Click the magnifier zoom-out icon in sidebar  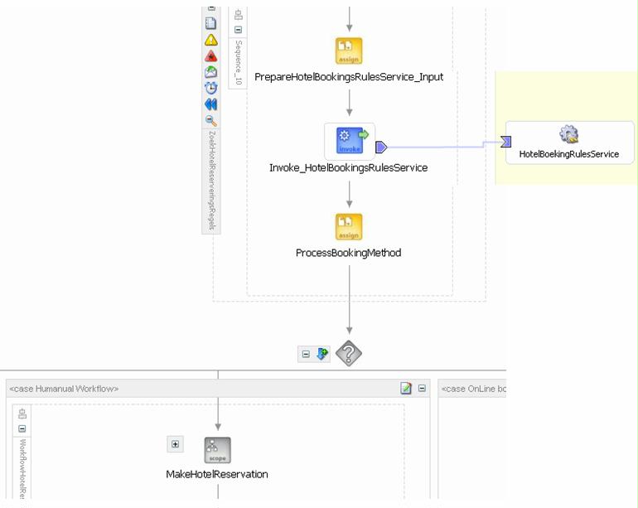210,120
